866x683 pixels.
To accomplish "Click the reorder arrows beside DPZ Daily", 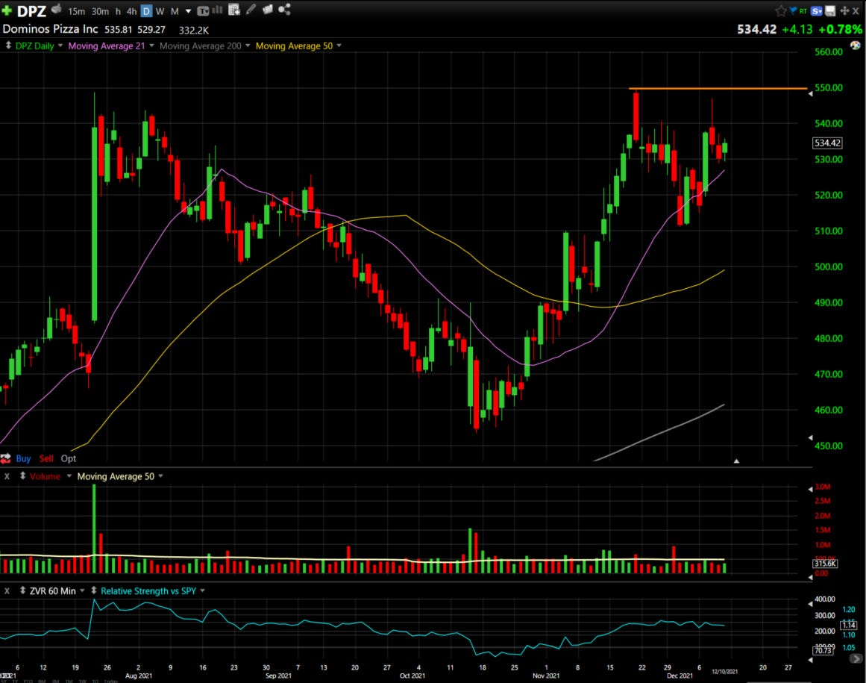I will tap(8, 46).
